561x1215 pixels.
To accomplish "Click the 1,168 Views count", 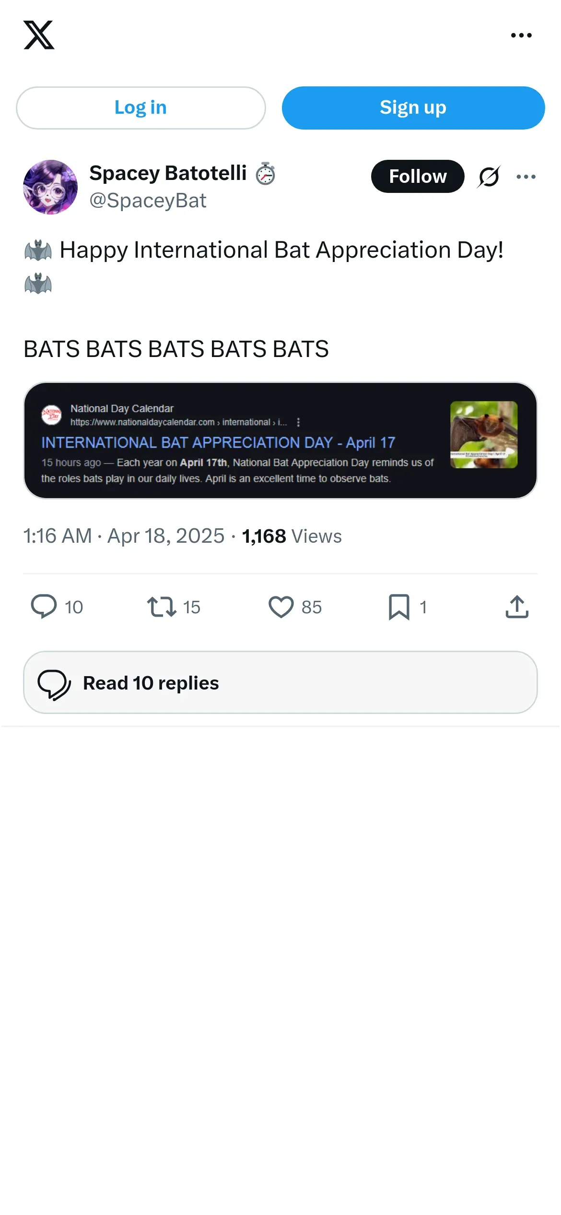I will (292, 536).
